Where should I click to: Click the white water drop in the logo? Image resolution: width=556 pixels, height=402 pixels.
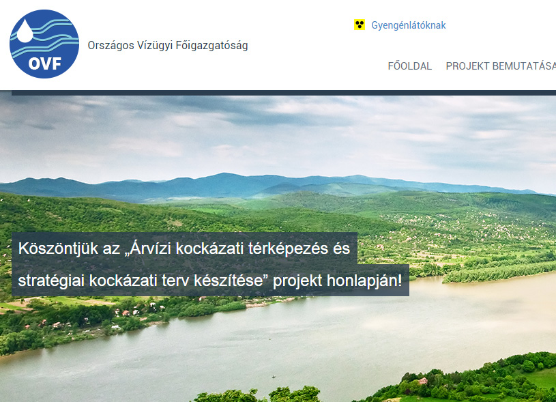click(25, 31)
